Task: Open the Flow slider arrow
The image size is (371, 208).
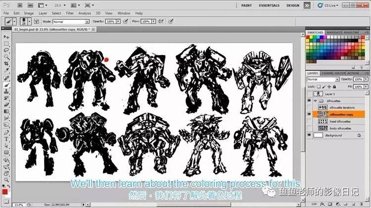Action: 153,22
